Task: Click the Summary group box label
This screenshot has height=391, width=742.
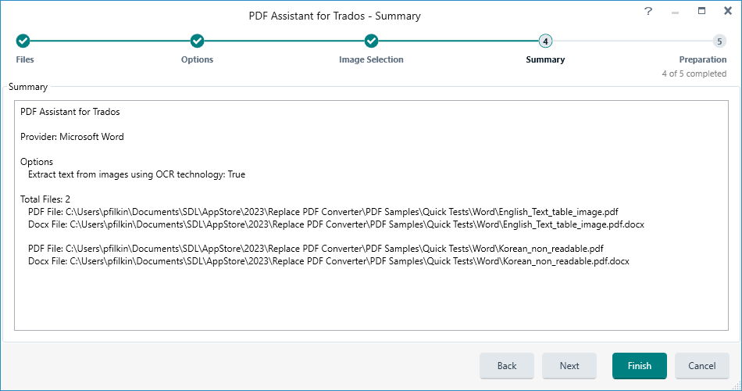Action: coord(28,87)
